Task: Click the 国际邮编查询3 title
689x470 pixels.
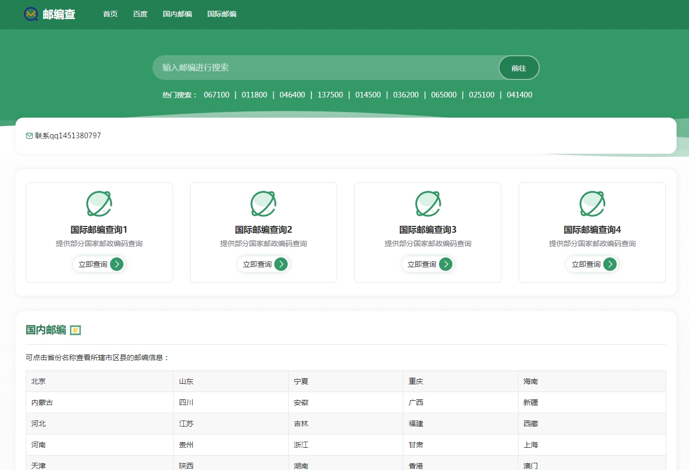Action: tap(428, 230)
